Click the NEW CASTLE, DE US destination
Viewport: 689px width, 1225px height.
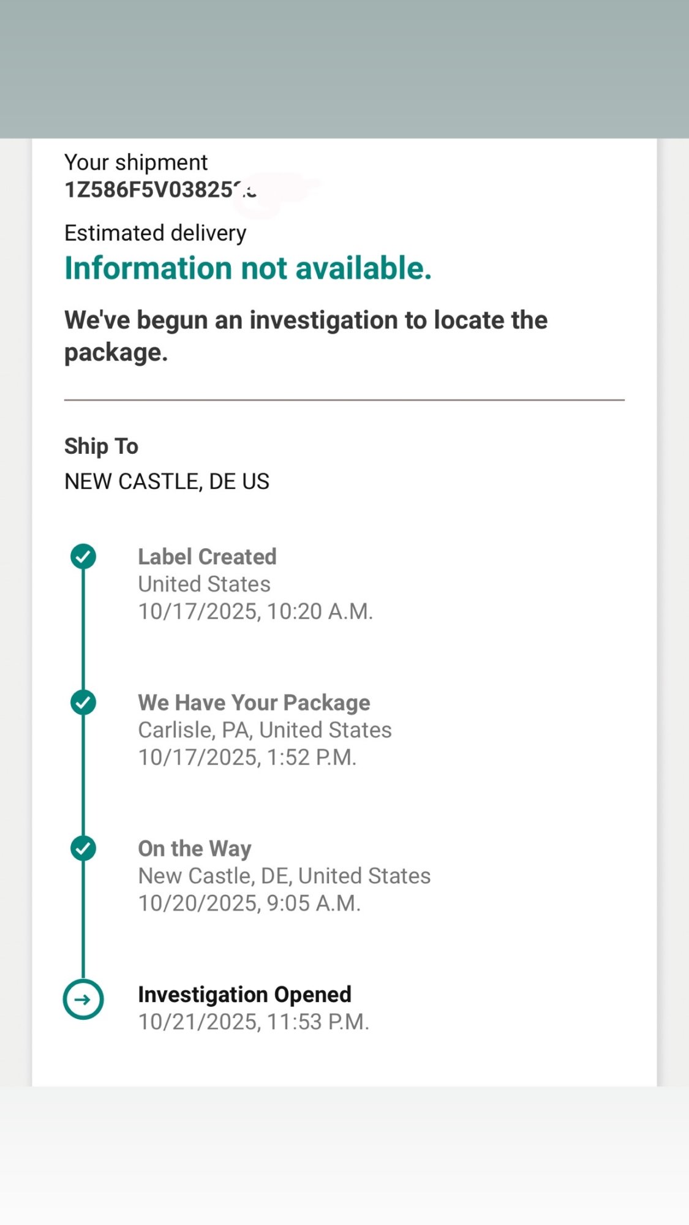coord(167,481)
